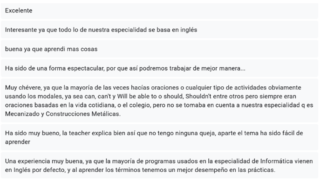Click the response starting 'Interesante ya que todo'
Screen dimensions: 320x181
(x=159, y=30)
